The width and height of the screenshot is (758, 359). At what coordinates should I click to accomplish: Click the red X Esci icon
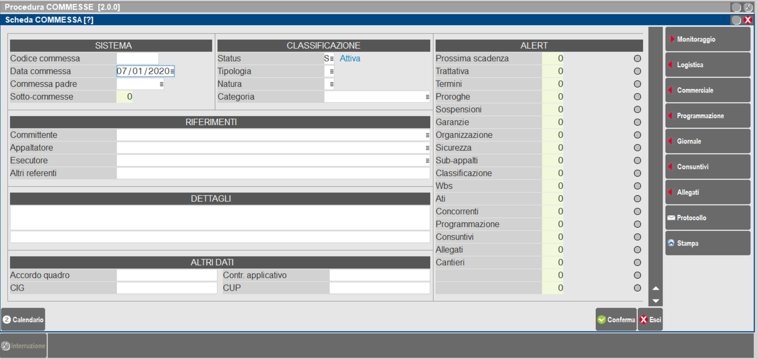(644, 319)
